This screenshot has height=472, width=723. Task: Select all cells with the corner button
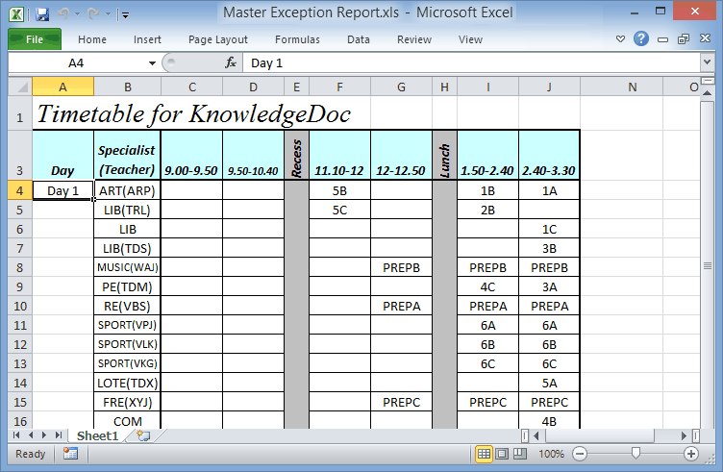pos(20,87)
